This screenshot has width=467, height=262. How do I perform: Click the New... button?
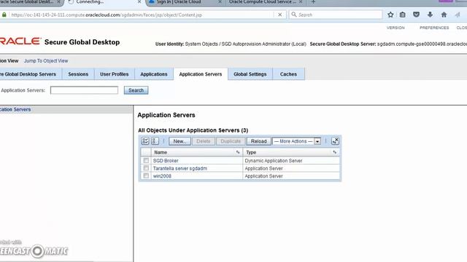180,141
